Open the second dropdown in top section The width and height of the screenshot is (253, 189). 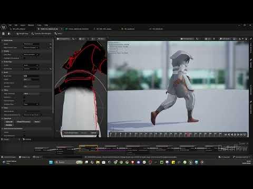pos(31,47)
